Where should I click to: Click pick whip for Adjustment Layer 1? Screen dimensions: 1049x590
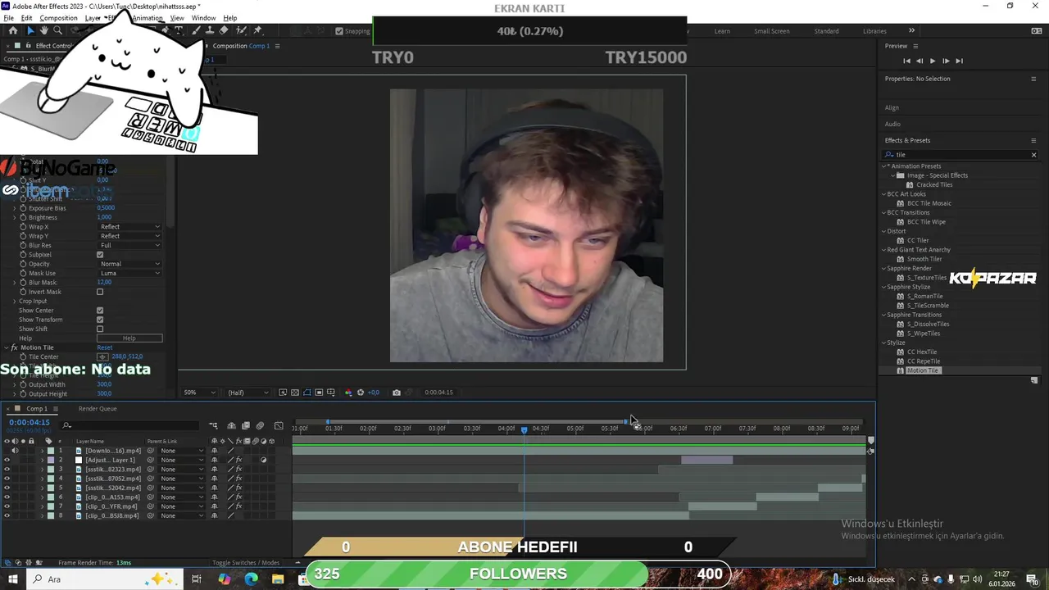(150, 461)
